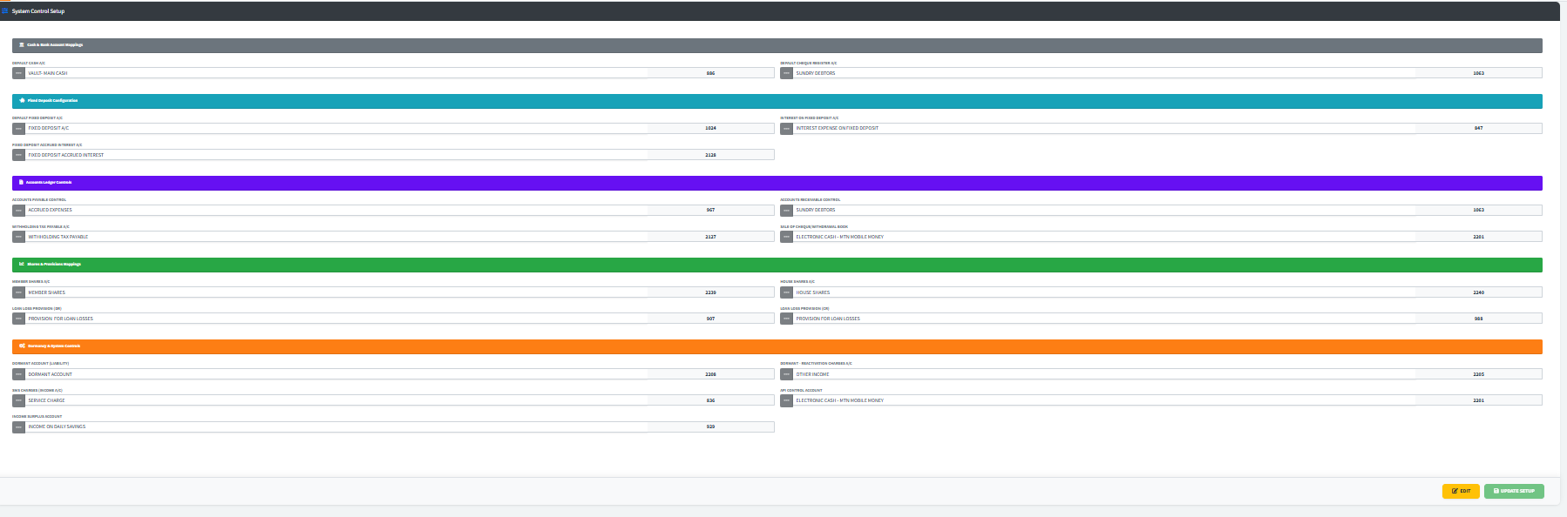1567x517 pixels.
Task: Click the yellow Edit button
Action: point(1461,491)
